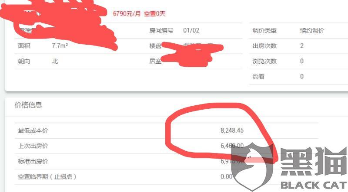Image resolution: width=348 pixels, height=192 pixels.
Task: Open the 价格信息 section header
Action: 28,105
